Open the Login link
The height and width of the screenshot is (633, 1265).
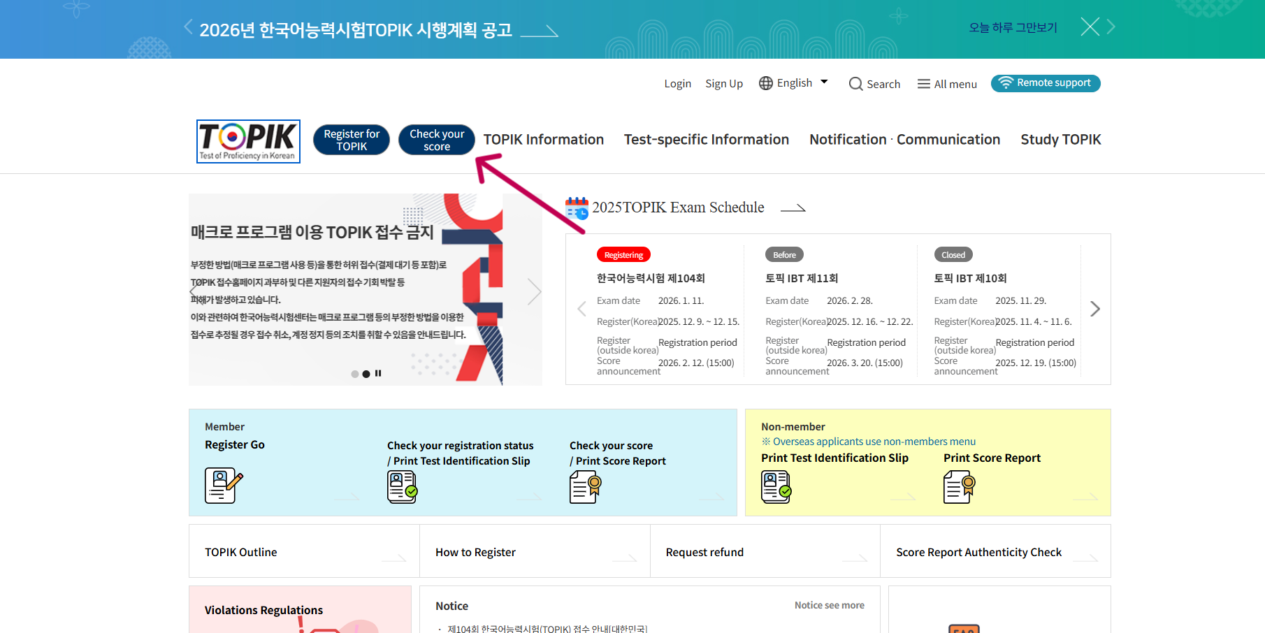pos(677,84)
